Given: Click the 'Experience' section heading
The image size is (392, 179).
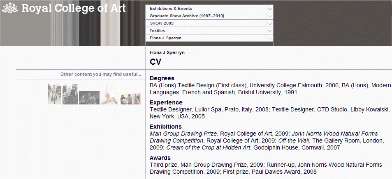Looking at the screenshot, I should click(x=166, y=102).
